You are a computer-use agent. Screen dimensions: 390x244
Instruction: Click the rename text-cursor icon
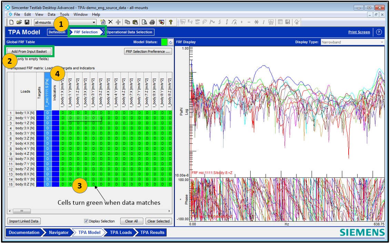(118, 22)
